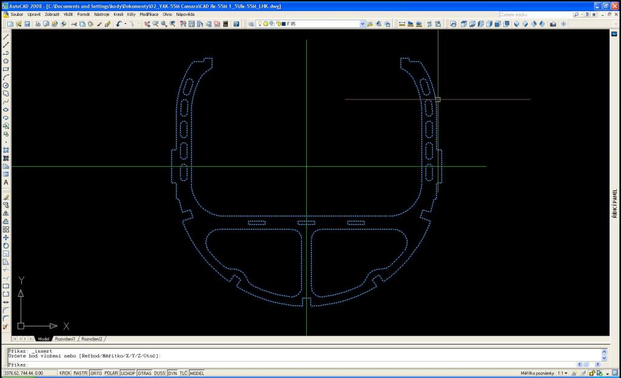Select the Line draw tool
Image resolution: width=621 pixels, height=378 pixels.
tap(6, 36)
